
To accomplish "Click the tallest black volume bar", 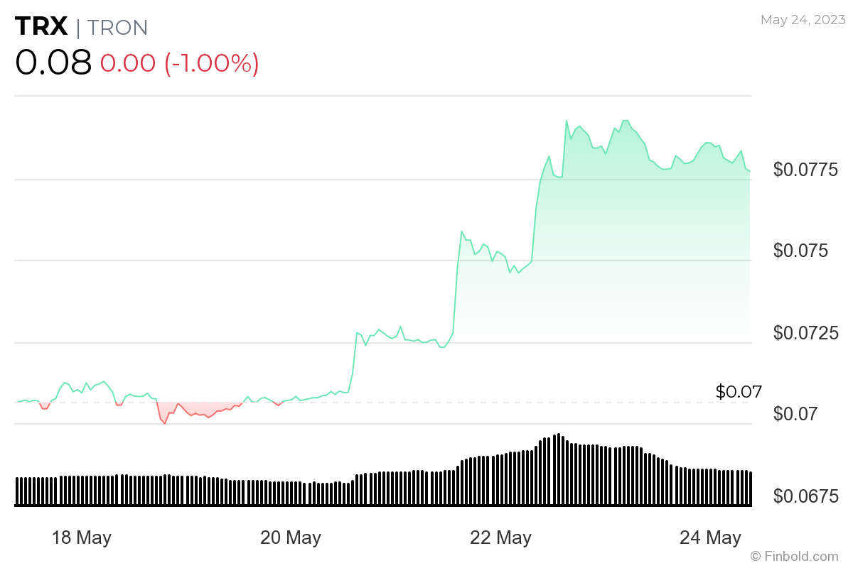I will tap(559, 469).
